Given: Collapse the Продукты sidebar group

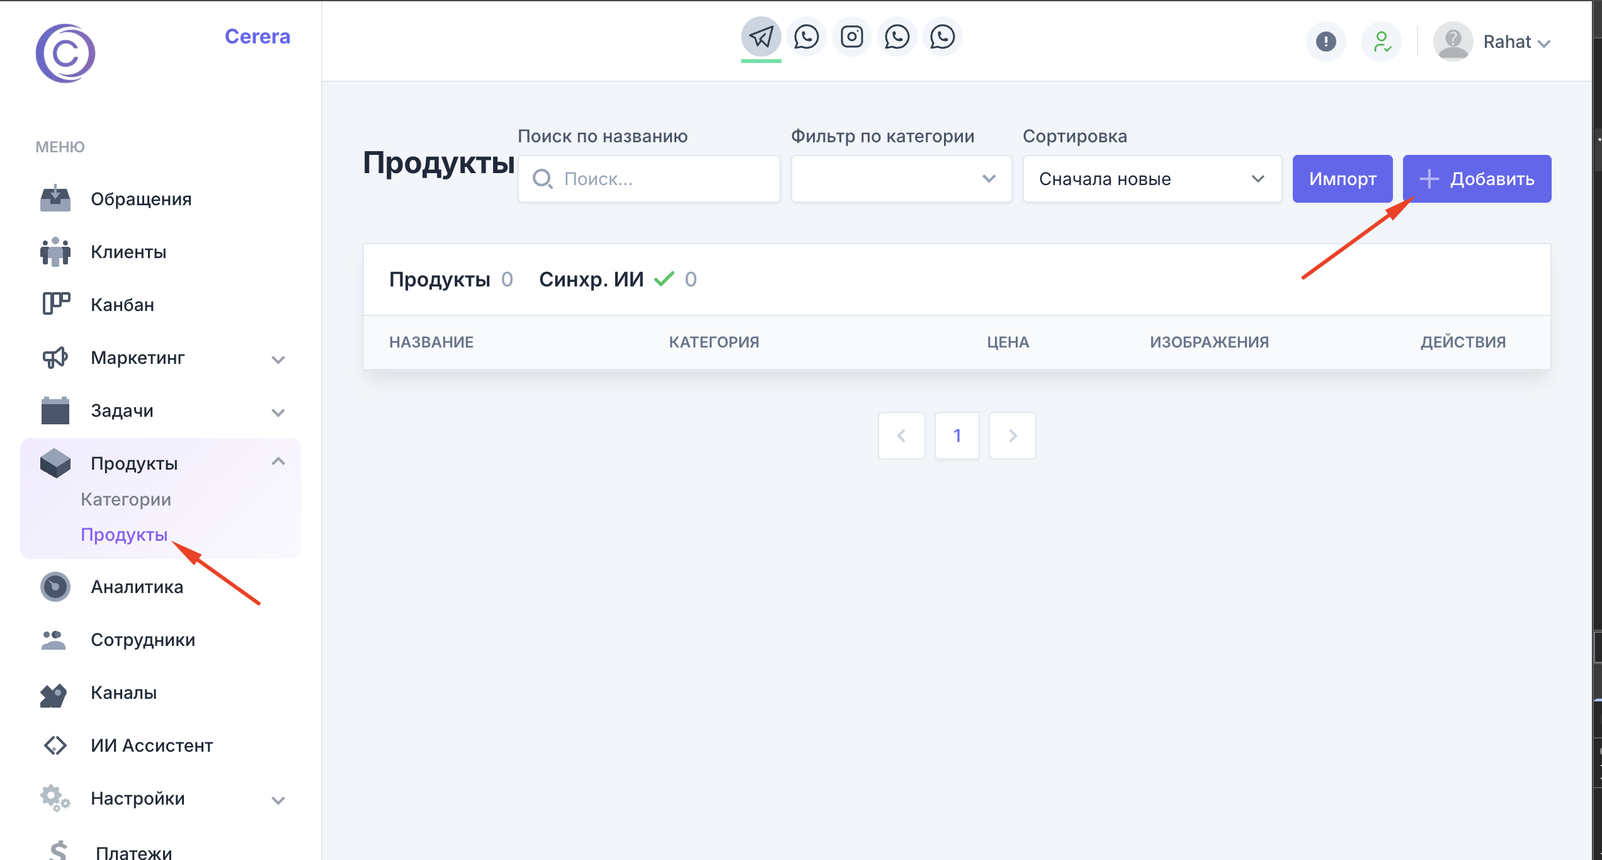Looking at the screenshot, I should (x=278, y=462).
